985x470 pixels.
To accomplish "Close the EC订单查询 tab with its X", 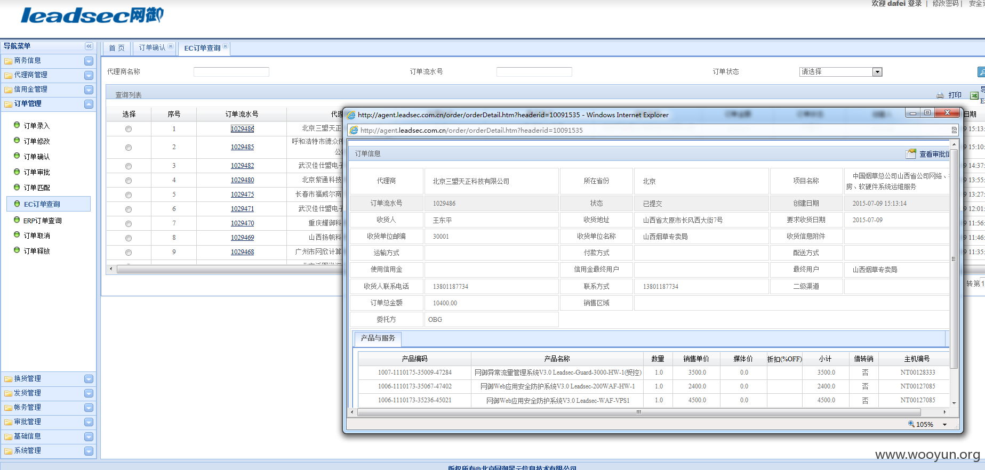I will (226, 46).
